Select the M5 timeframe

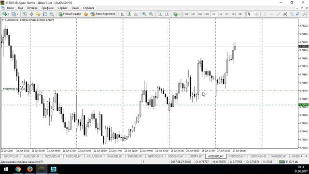[x=193, y=14]
